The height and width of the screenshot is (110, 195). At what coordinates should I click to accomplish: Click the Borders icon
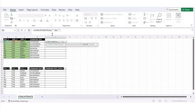pyautogui.click(x=34, y=20)
